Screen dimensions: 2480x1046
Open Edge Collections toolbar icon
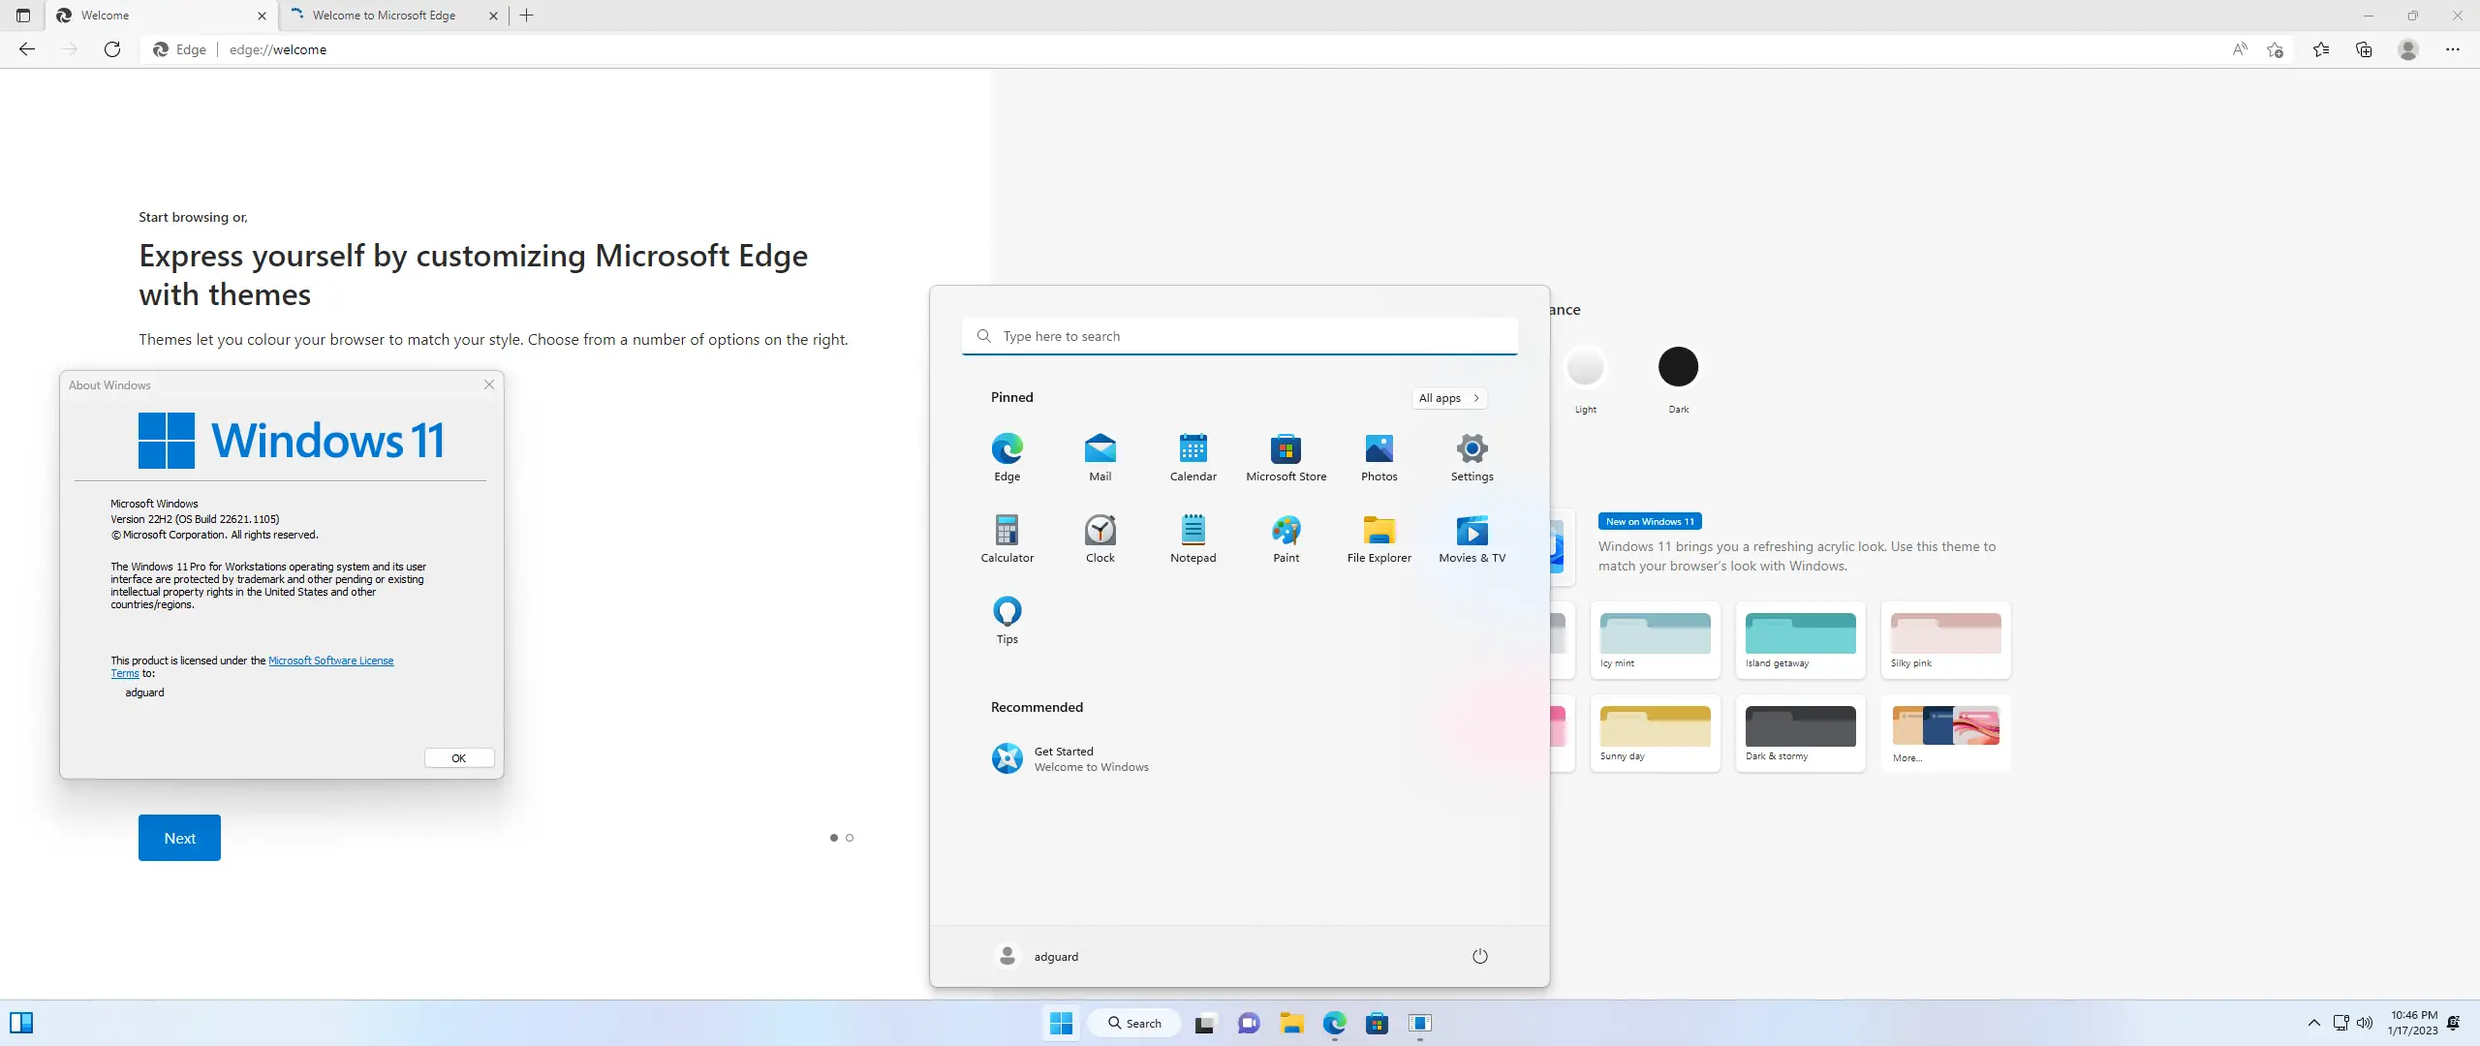click(x=2364, y=49)
